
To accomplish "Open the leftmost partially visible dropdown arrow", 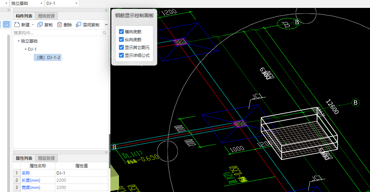I will [x=7, y=3].
